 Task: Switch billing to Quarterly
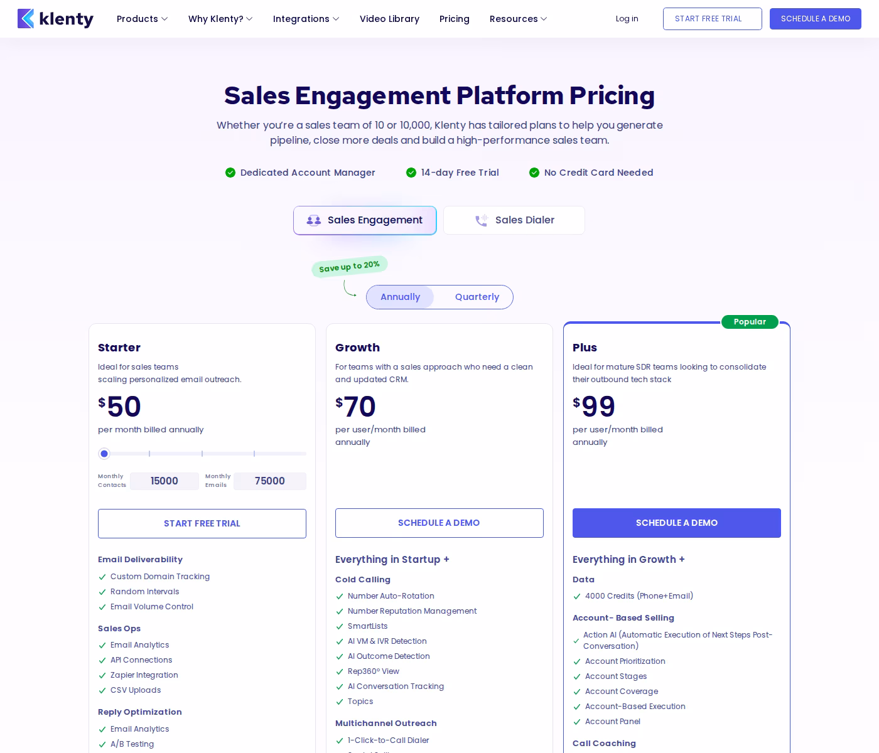[477, 297]
